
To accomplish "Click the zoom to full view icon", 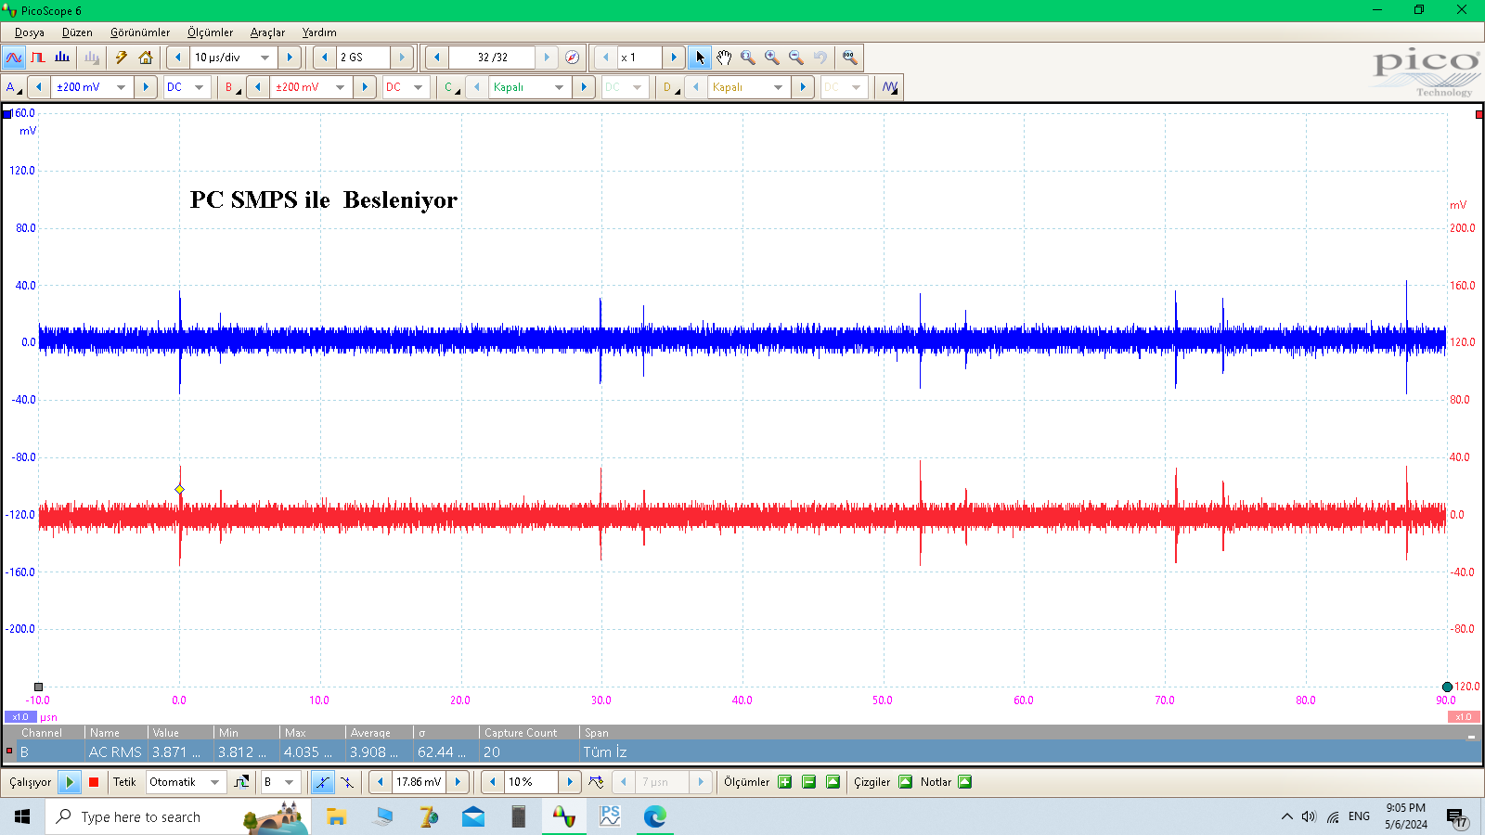I will [849, 58].
